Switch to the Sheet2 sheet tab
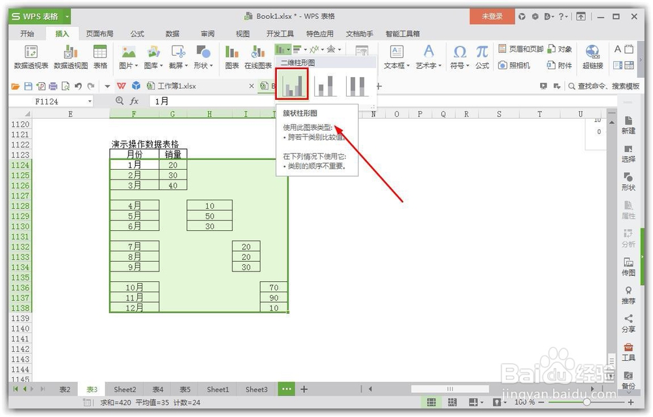The width and height of the screenshot is (653, 417). [125, 390]
